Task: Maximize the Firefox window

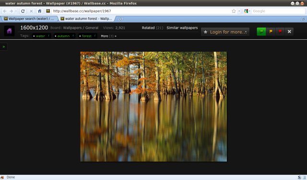Action: click(x=297, y=3)
